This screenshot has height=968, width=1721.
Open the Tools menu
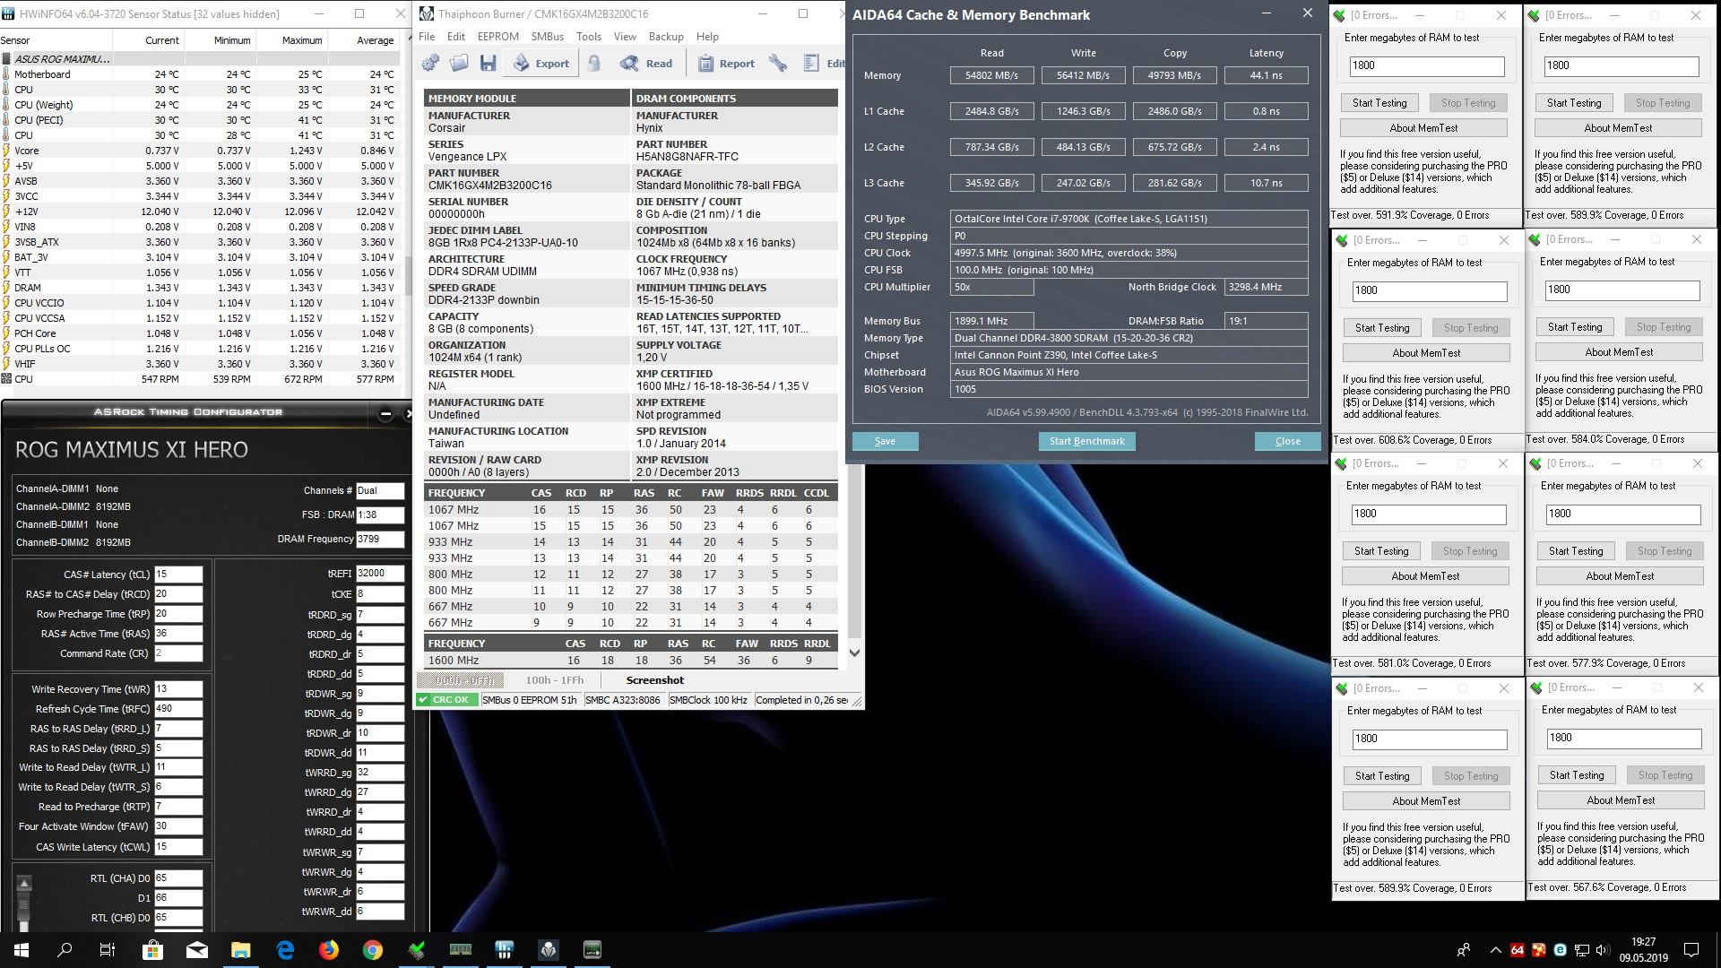(589, 37)
